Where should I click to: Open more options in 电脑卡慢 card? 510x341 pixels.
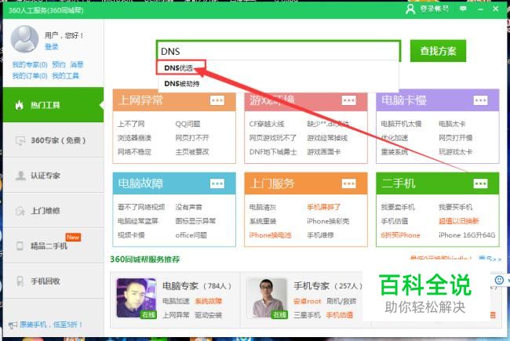480,100
